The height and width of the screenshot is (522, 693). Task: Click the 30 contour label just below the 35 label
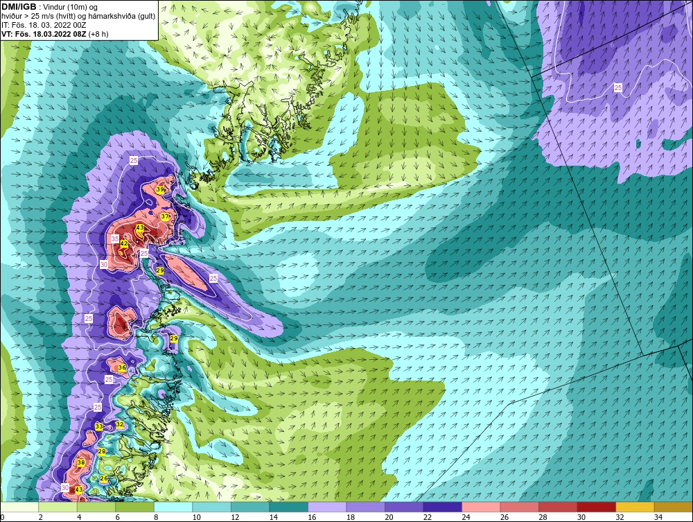coord(104,264)
